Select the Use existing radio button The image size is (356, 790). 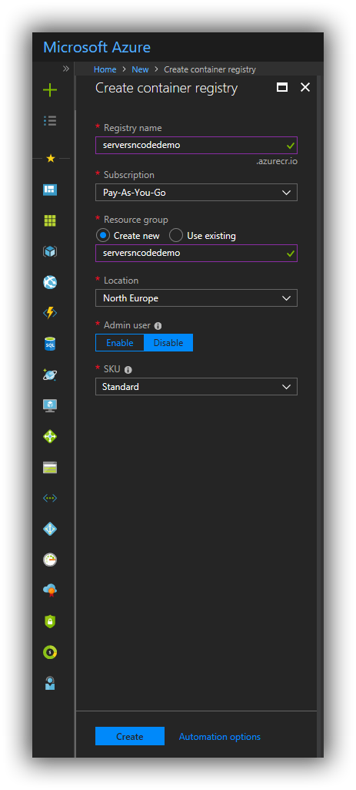176,235
